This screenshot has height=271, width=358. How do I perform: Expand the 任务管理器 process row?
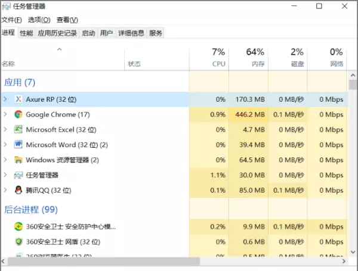pos(5,175)
